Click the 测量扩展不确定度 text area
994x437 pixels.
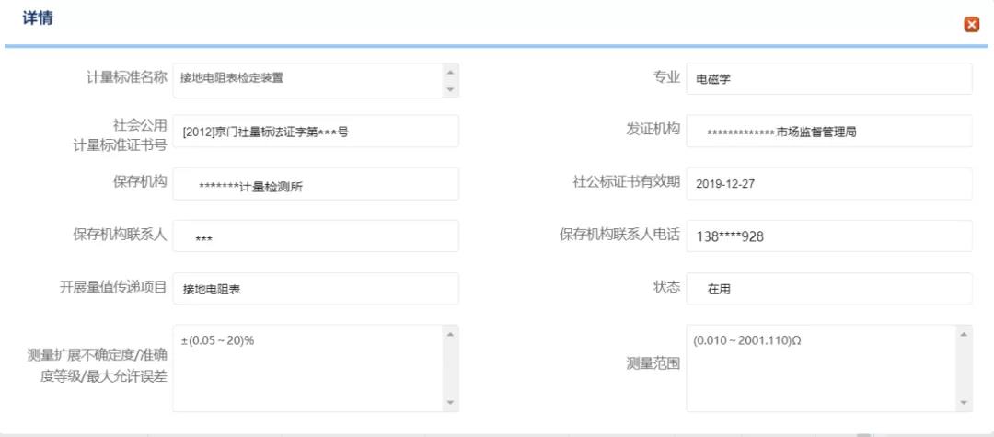tap(308, 368)
